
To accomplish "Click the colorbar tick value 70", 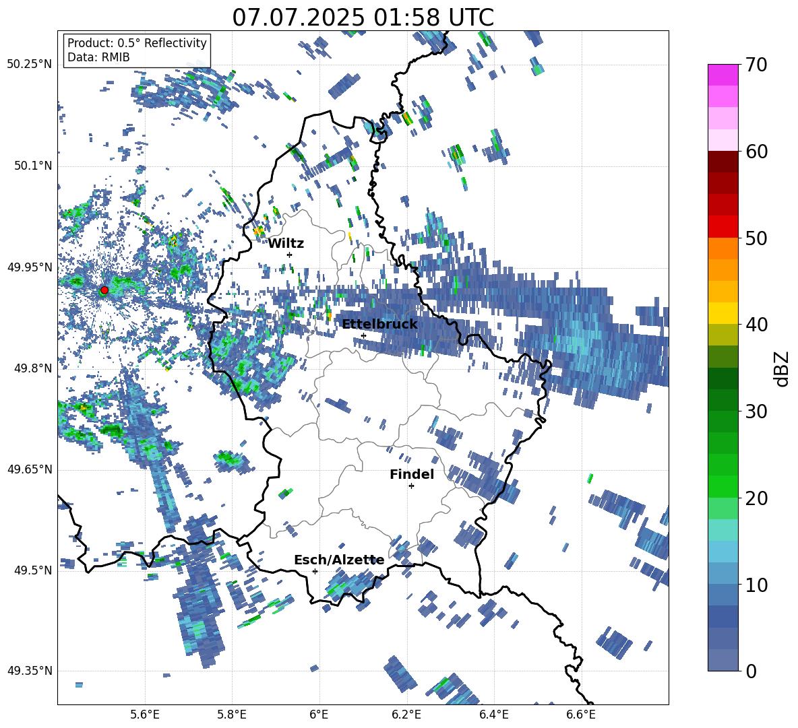I will (x=756, y=65).
